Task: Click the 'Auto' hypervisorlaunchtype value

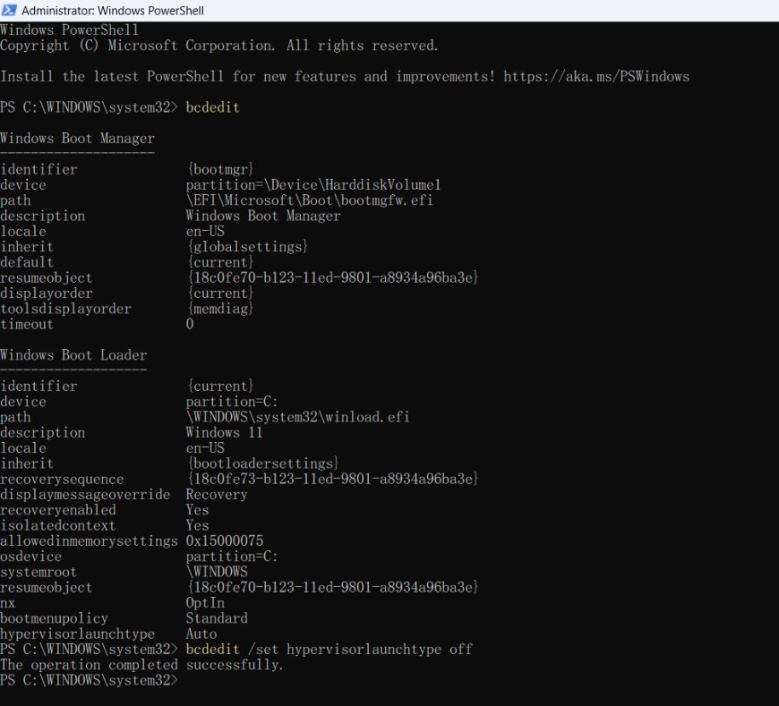Action: (201, 634)
